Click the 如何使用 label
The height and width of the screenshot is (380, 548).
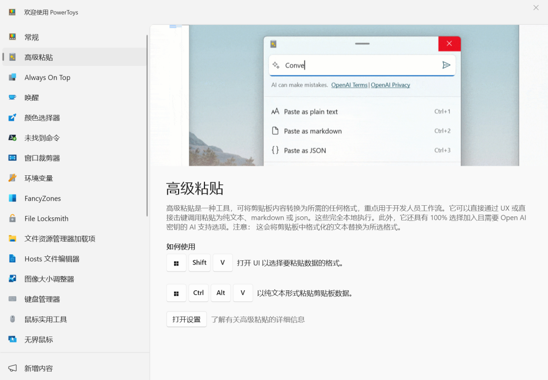pos(181,247)
